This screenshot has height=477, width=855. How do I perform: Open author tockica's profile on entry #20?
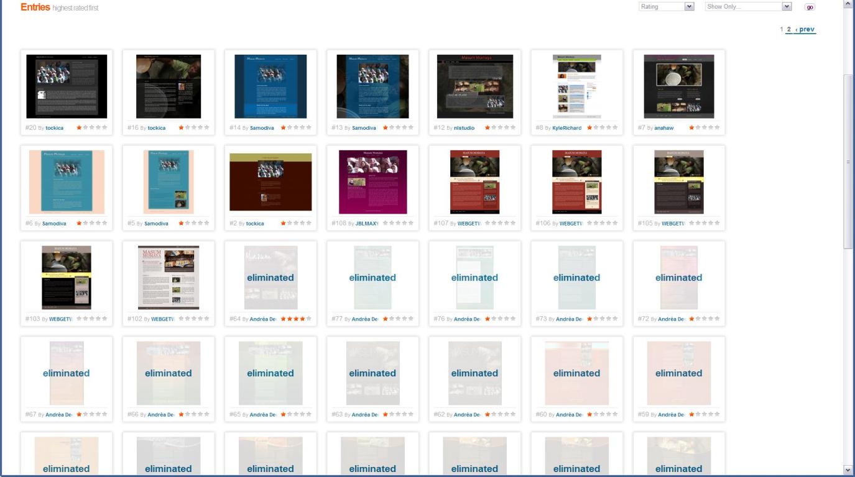[x=54, y=128]
